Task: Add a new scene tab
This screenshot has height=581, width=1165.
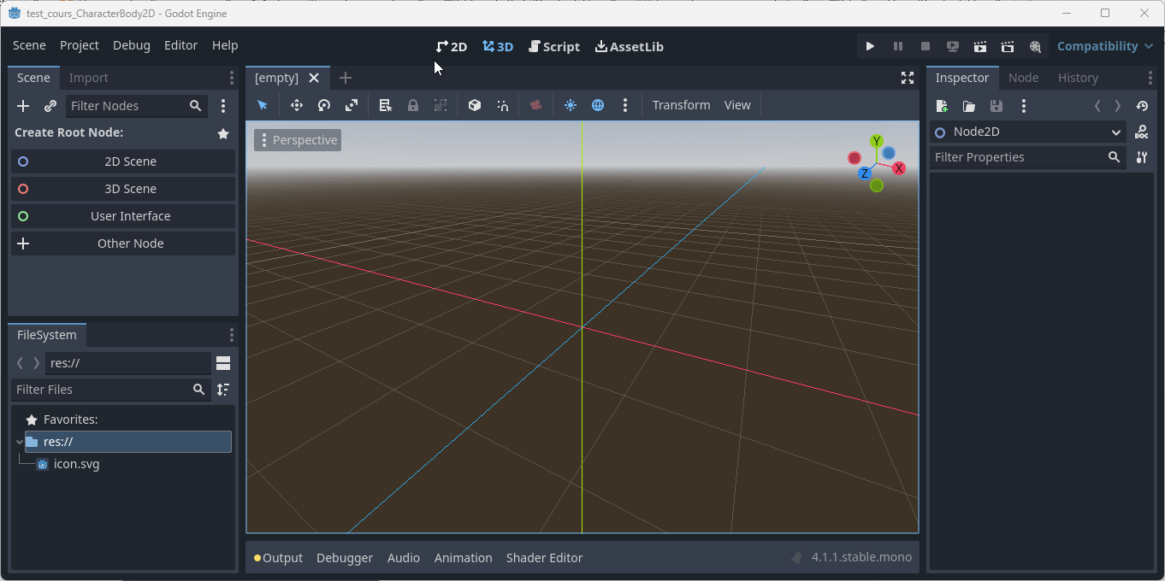Action: [x=346, y=78]
